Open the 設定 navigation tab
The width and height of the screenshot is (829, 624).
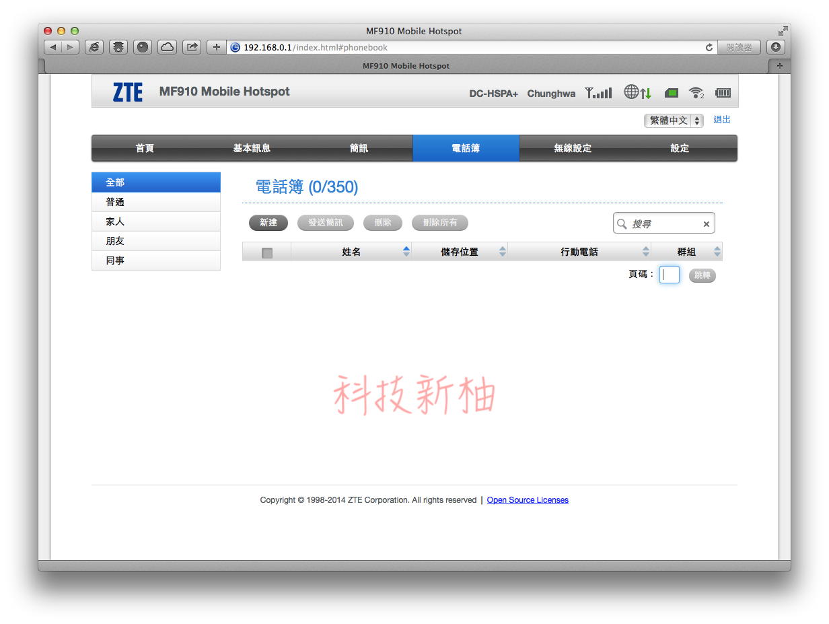[680, 148]
